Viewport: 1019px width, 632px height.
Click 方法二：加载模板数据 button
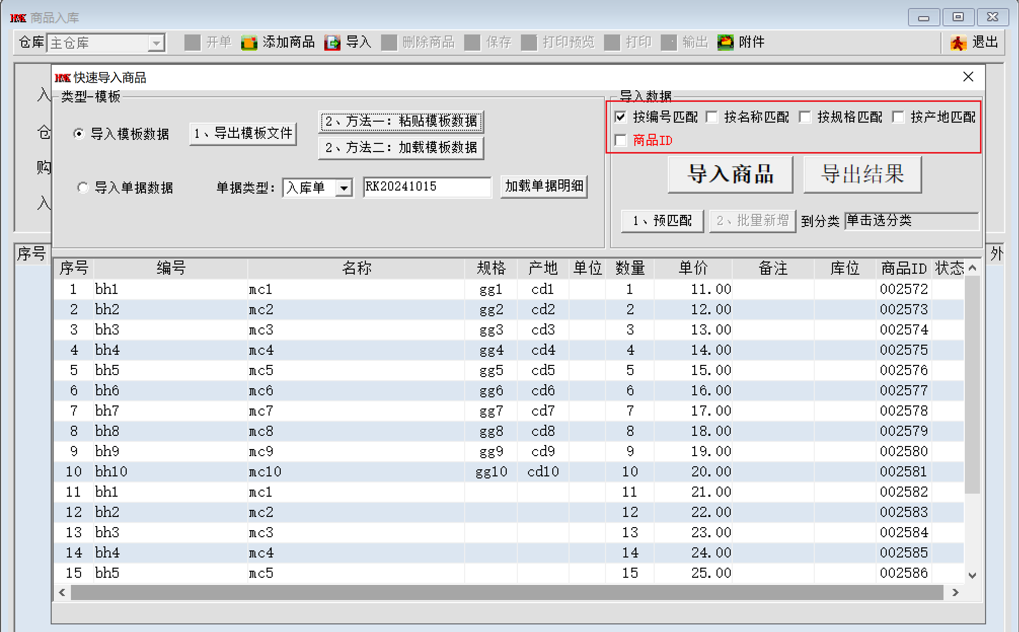pyautogui.click(x=401, y=147)
